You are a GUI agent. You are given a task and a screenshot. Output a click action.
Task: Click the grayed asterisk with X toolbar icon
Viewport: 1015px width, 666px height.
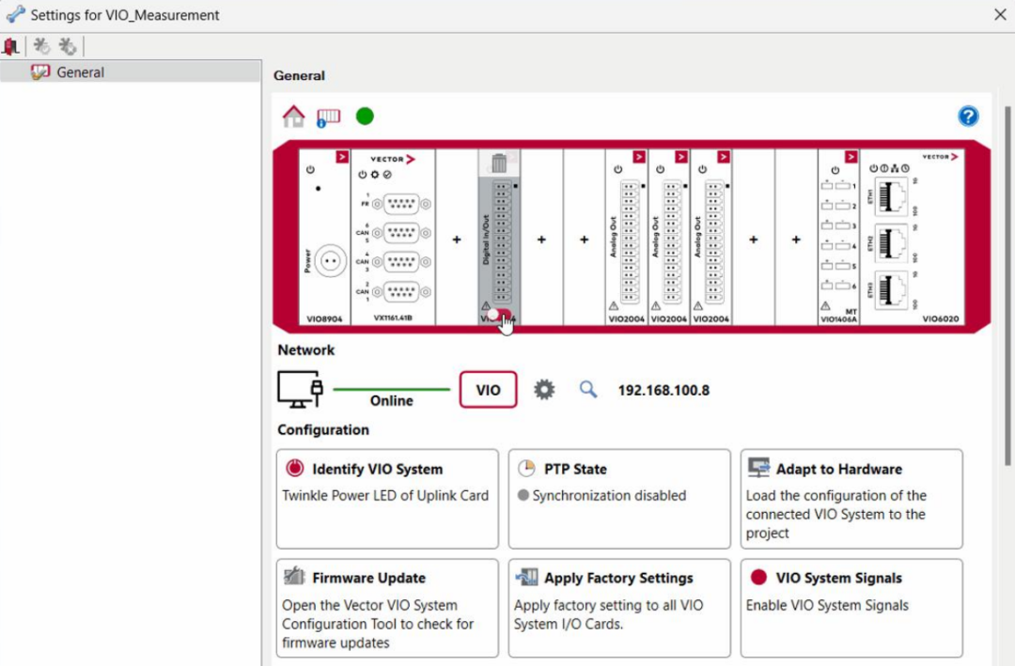[x=68, y=46]
